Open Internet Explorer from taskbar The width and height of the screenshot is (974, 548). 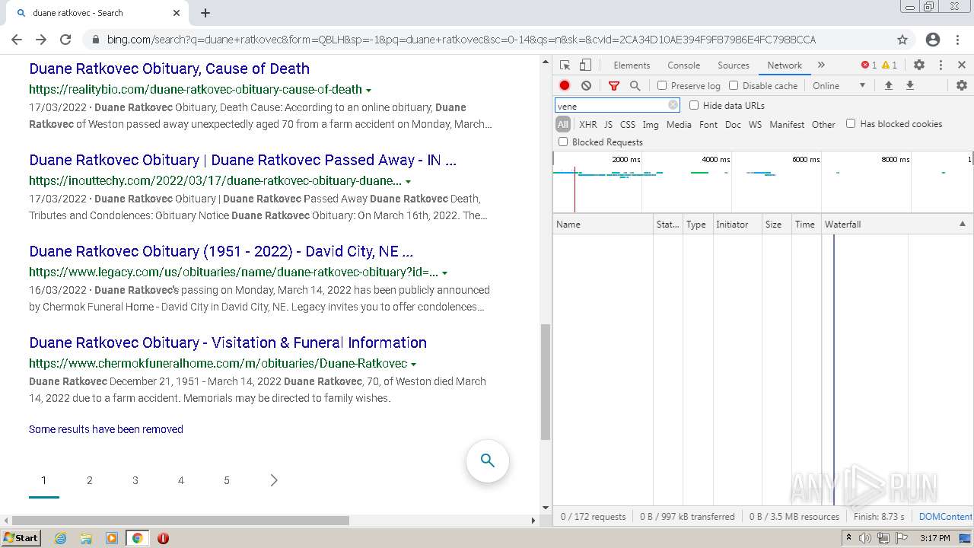click(61, 538)
